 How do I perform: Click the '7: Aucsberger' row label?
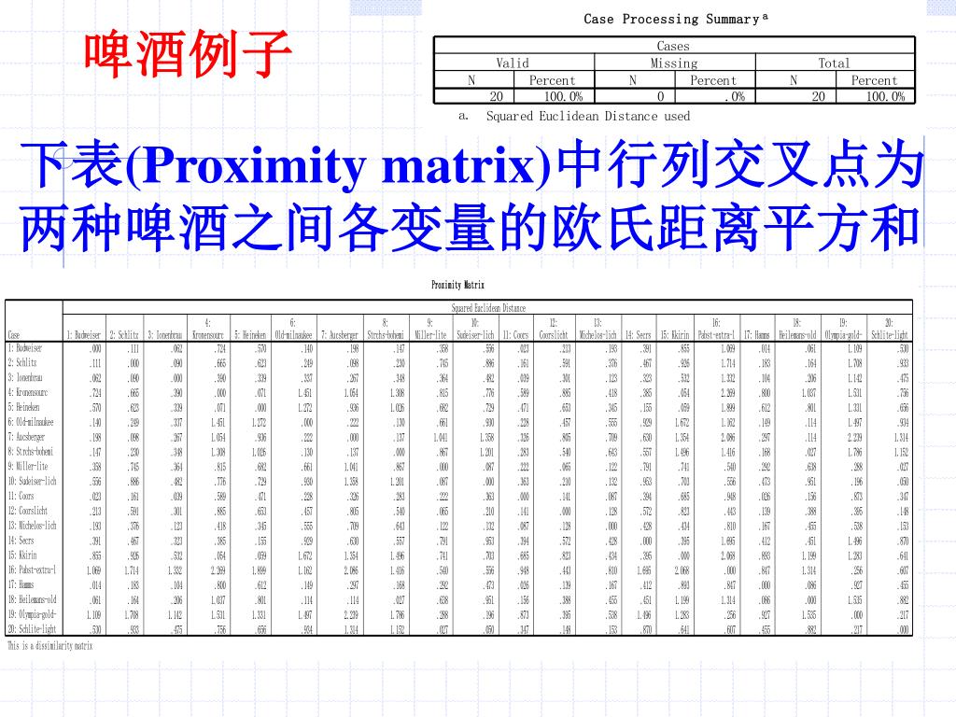(26, 437)
